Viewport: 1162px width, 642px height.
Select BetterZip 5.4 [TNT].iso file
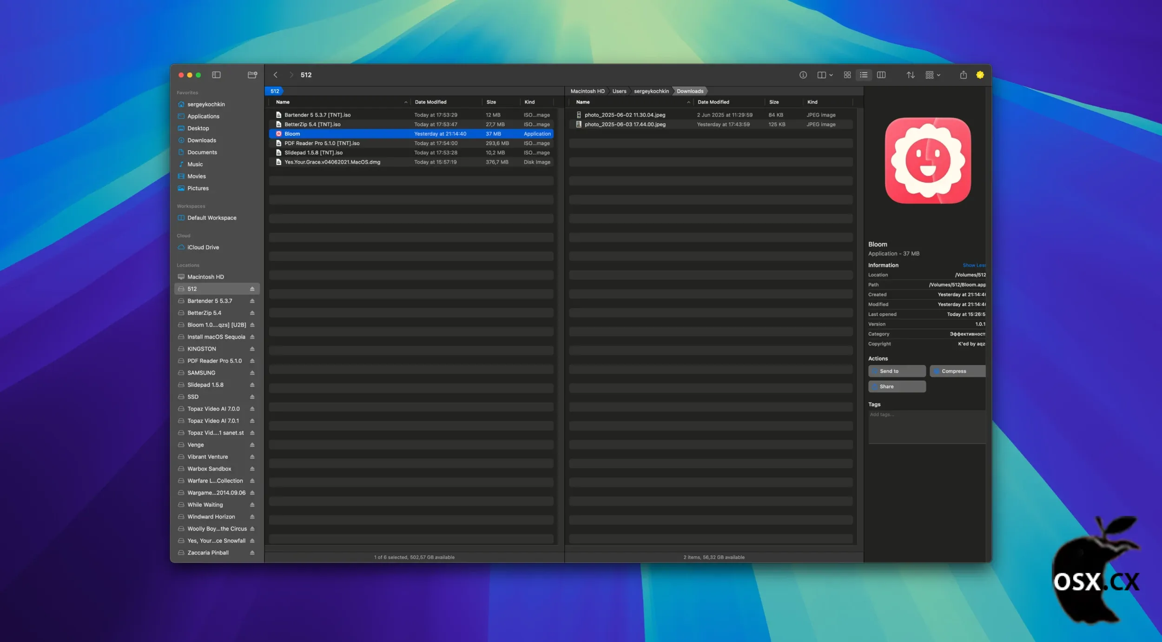click(411, 125)
